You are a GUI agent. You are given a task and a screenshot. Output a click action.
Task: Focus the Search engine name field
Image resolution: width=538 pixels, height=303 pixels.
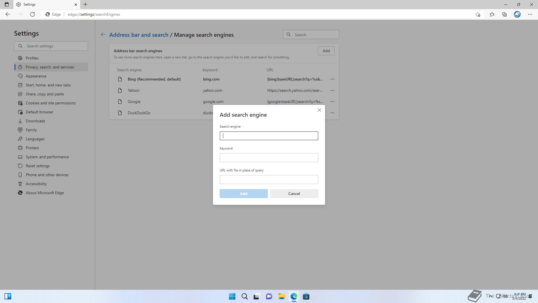tap(269, 136)
